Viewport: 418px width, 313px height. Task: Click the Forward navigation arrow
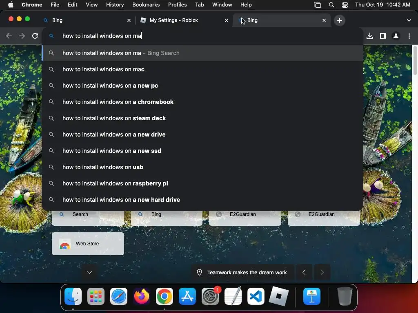[22, 36]
